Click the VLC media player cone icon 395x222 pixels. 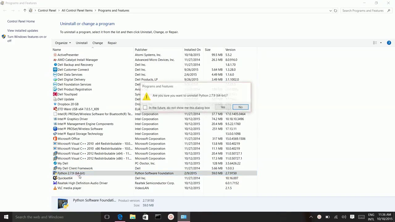pyautogui.click(x=55, y=188)
